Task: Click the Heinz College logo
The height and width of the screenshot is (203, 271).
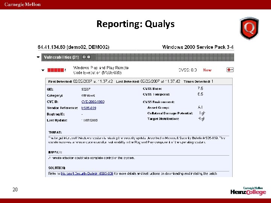Action: click(x=248, y=191)
